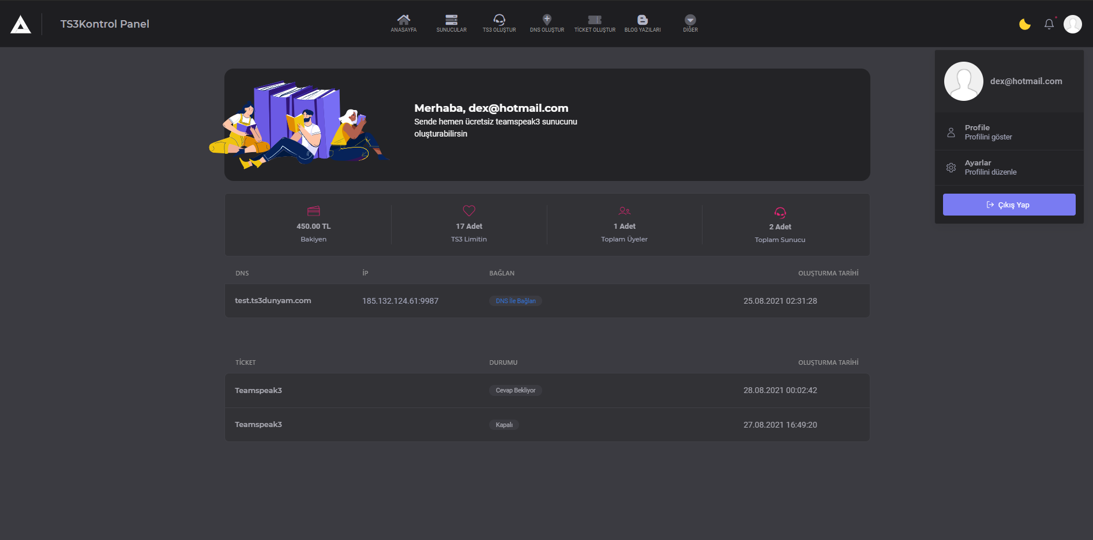The height and width of the screenshot is (540, 1093).
Task: Click DNS ile Bağlan badge
Action: pos(515,301)
